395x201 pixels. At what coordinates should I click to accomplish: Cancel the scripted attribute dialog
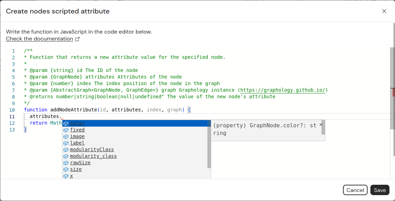(355, 190)
